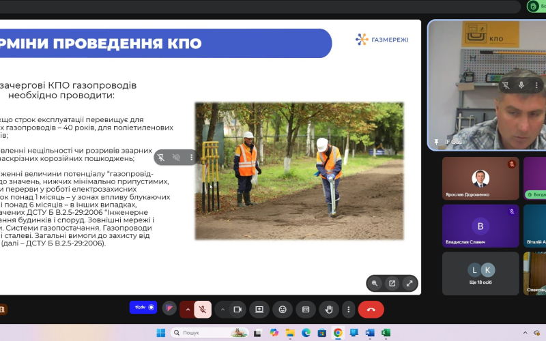The width and height of the screenshot is (546, 341).
Task: Select the Владислав Славич participant tile
Action: point(480,226)
